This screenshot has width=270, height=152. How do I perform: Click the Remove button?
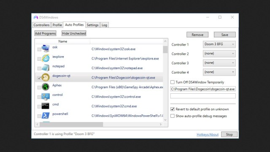[x=197, y=35]
